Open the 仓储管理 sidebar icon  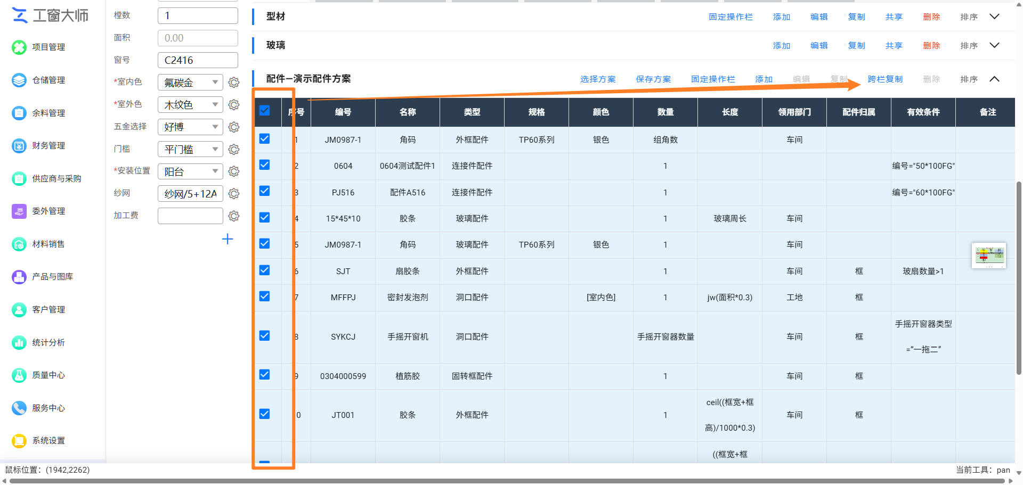[19, 80]
